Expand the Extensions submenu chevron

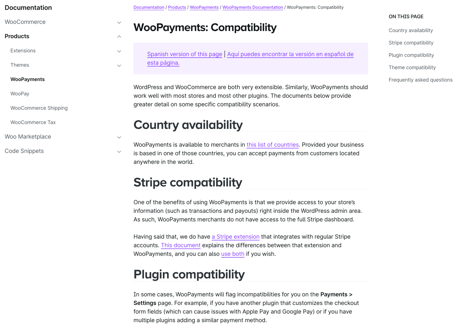[119, 51]
